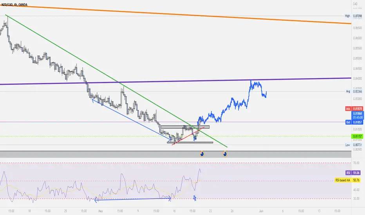This screenshot has height=215, width=365.
Task: Select the purple horizontal resistance line
Action: click(175, 81)
